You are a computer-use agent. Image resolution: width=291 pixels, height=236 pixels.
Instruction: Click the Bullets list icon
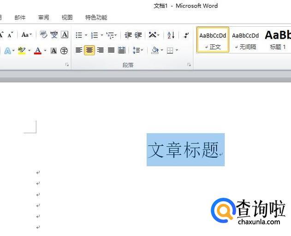point(79,35)
